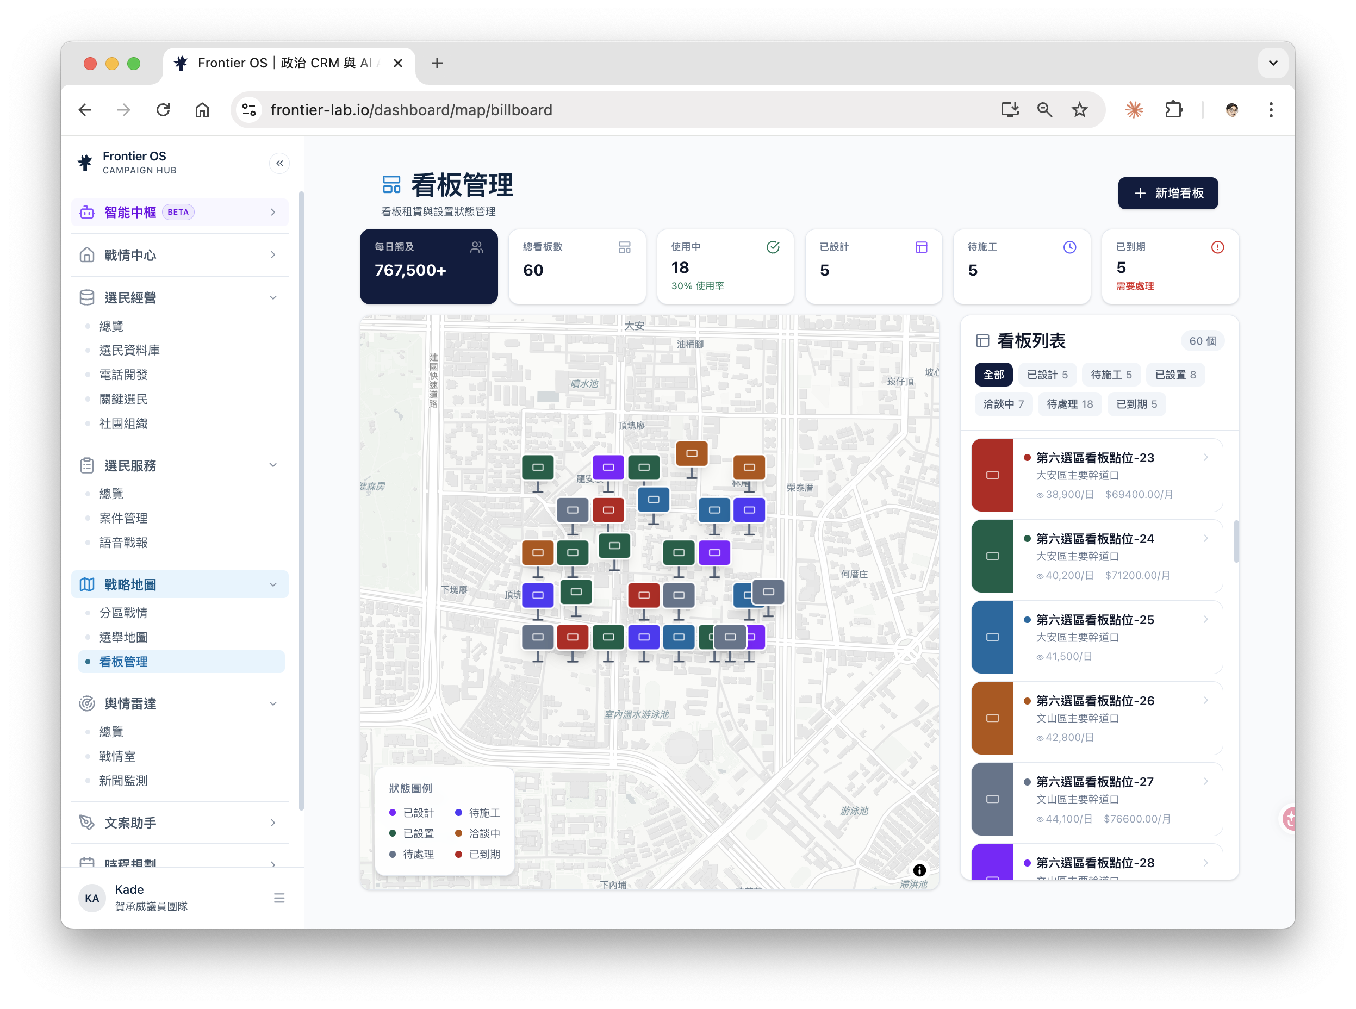Open site information icon beside URL
Screen dimensions: 1356x1009
pyautogui.click(x=248, y=110)
